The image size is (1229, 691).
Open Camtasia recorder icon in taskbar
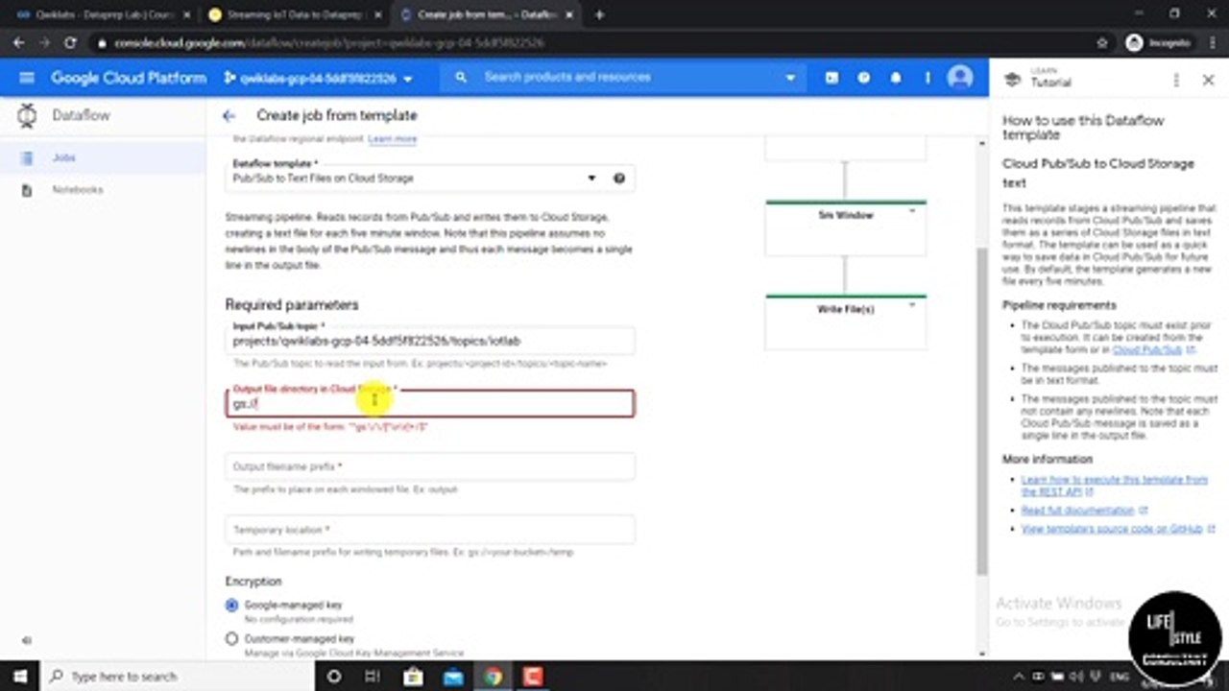532,677
